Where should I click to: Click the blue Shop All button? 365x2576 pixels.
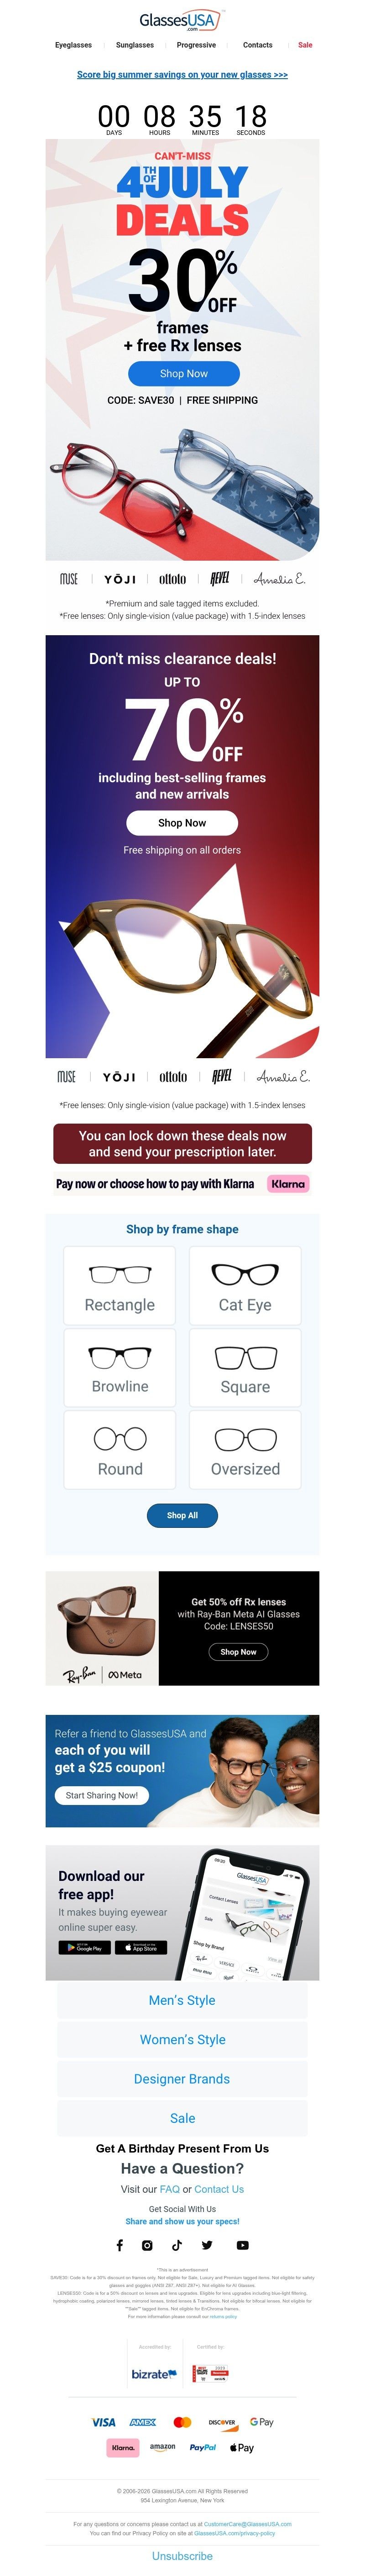(x=182, y=1515)
